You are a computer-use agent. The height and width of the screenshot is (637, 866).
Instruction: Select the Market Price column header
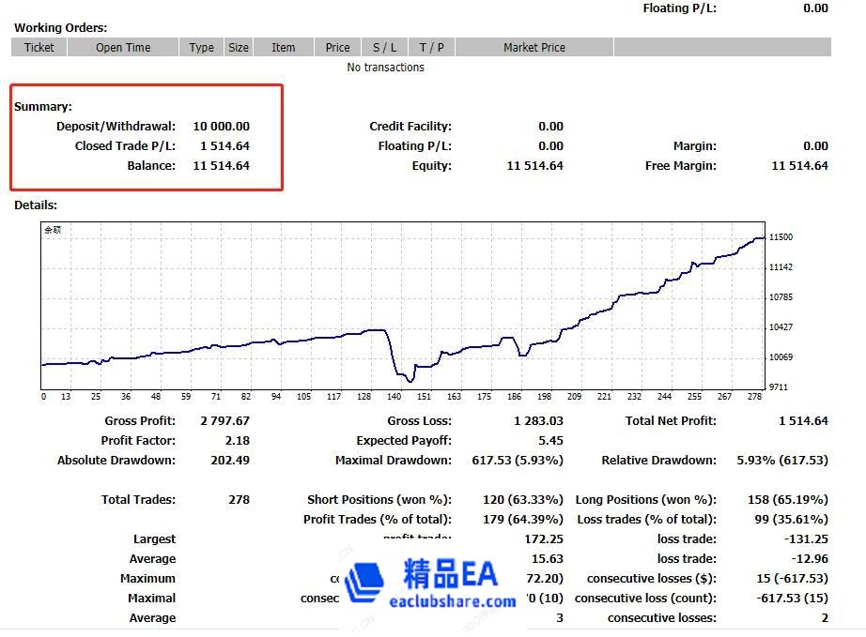pos(534,48)
